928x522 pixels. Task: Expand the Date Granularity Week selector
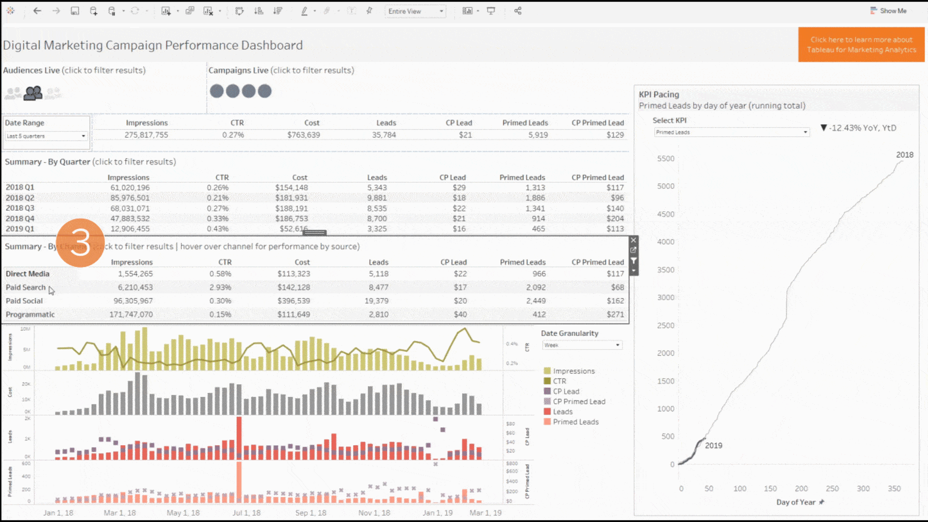coord(616,345)
